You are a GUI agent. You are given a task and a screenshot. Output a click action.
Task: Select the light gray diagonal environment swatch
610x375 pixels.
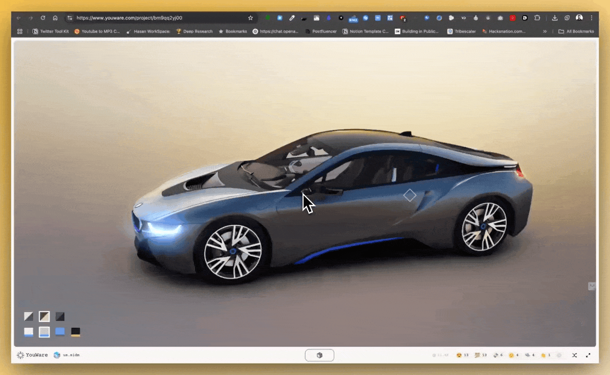[29, 316]
